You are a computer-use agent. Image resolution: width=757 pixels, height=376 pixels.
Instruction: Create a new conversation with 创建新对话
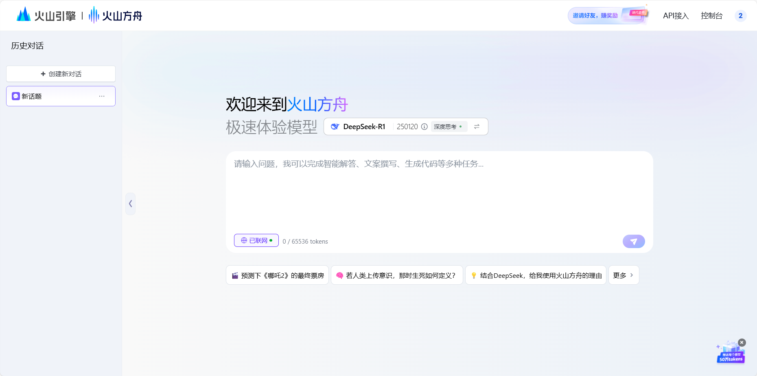click(x=61, y=74)
